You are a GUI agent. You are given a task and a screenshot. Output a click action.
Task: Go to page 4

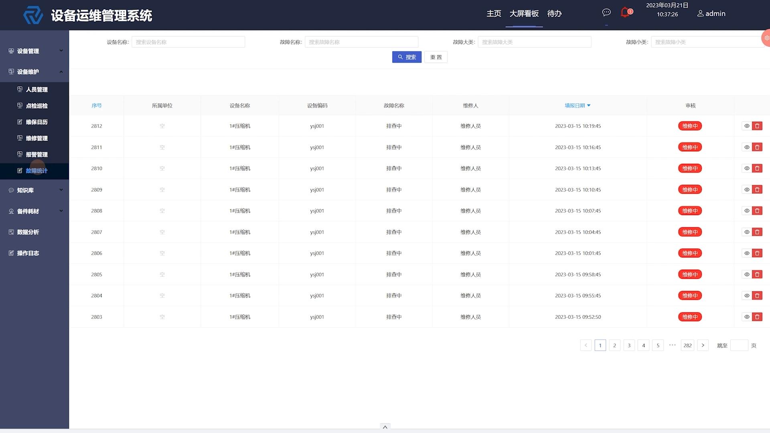pyautogui.click(x=643, y=345)
